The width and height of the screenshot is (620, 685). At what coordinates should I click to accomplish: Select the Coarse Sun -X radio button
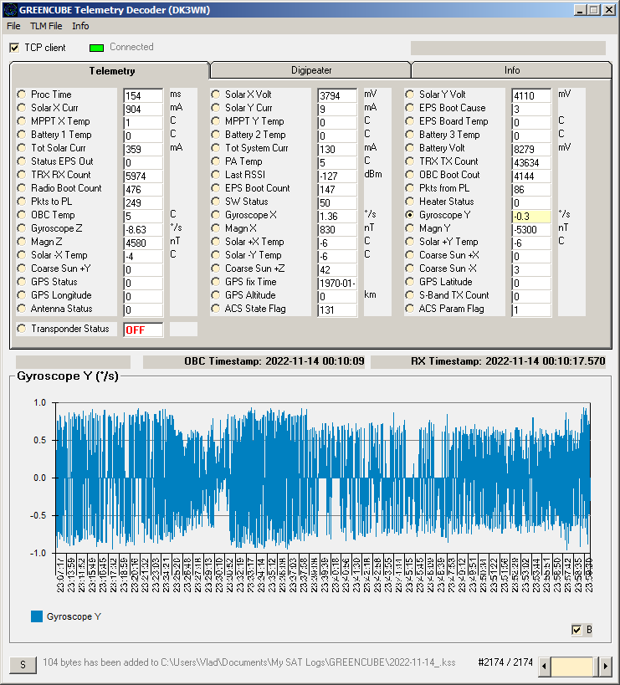click(409, 268)
